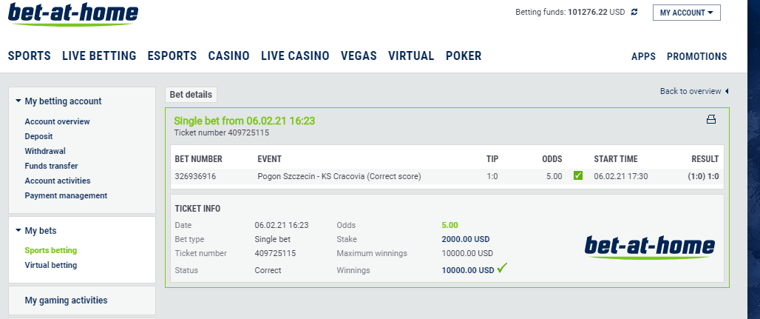This screenshot has height=319, width=760.
Task: Select the Bet details tab
Action: click(191, 95)
